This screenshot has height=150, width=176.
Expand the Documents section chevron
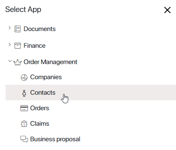10,28
